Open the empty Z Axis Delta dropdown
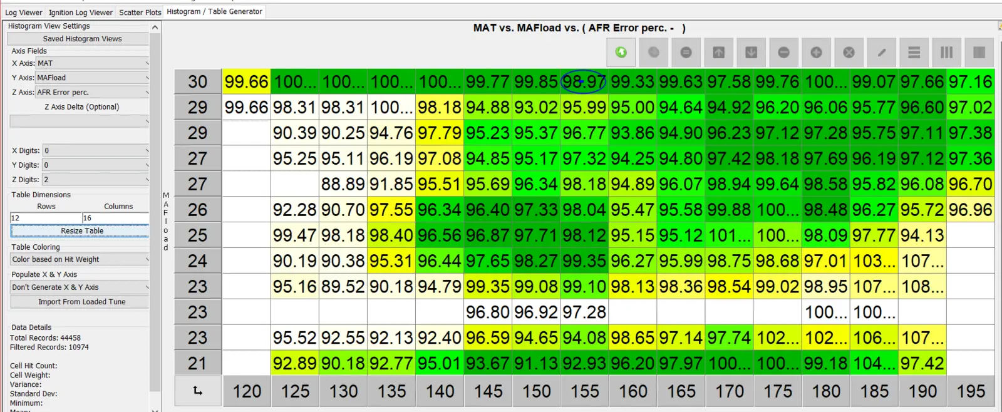1002x412 pixels. click(x=80, y=121)
